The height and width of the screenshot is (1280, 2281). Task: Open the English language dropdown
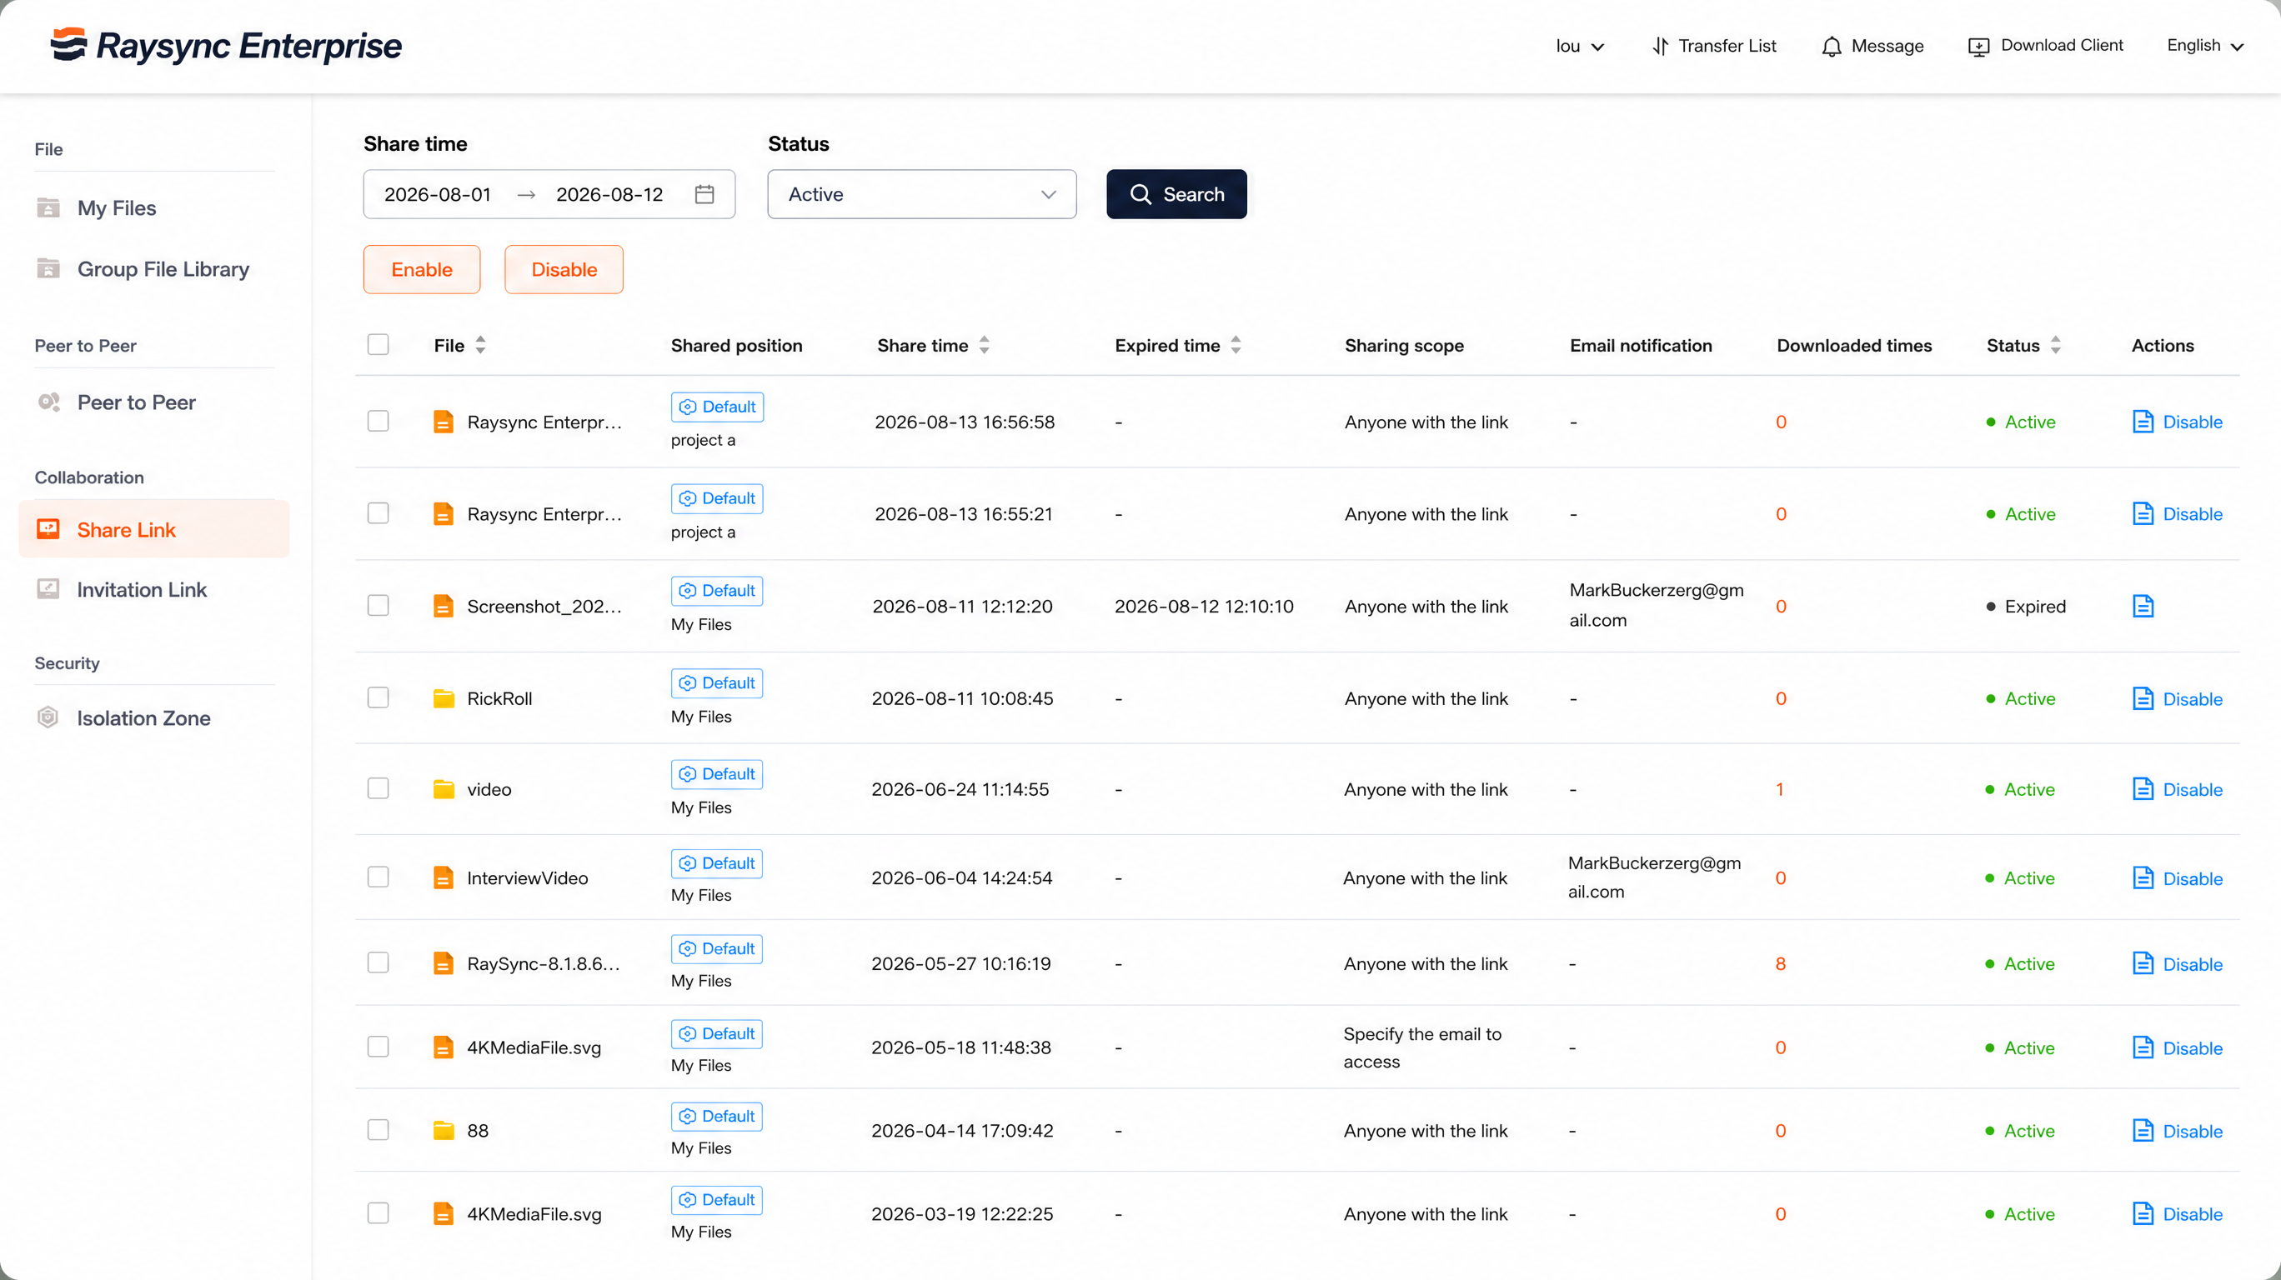[x=2205, y=46]
